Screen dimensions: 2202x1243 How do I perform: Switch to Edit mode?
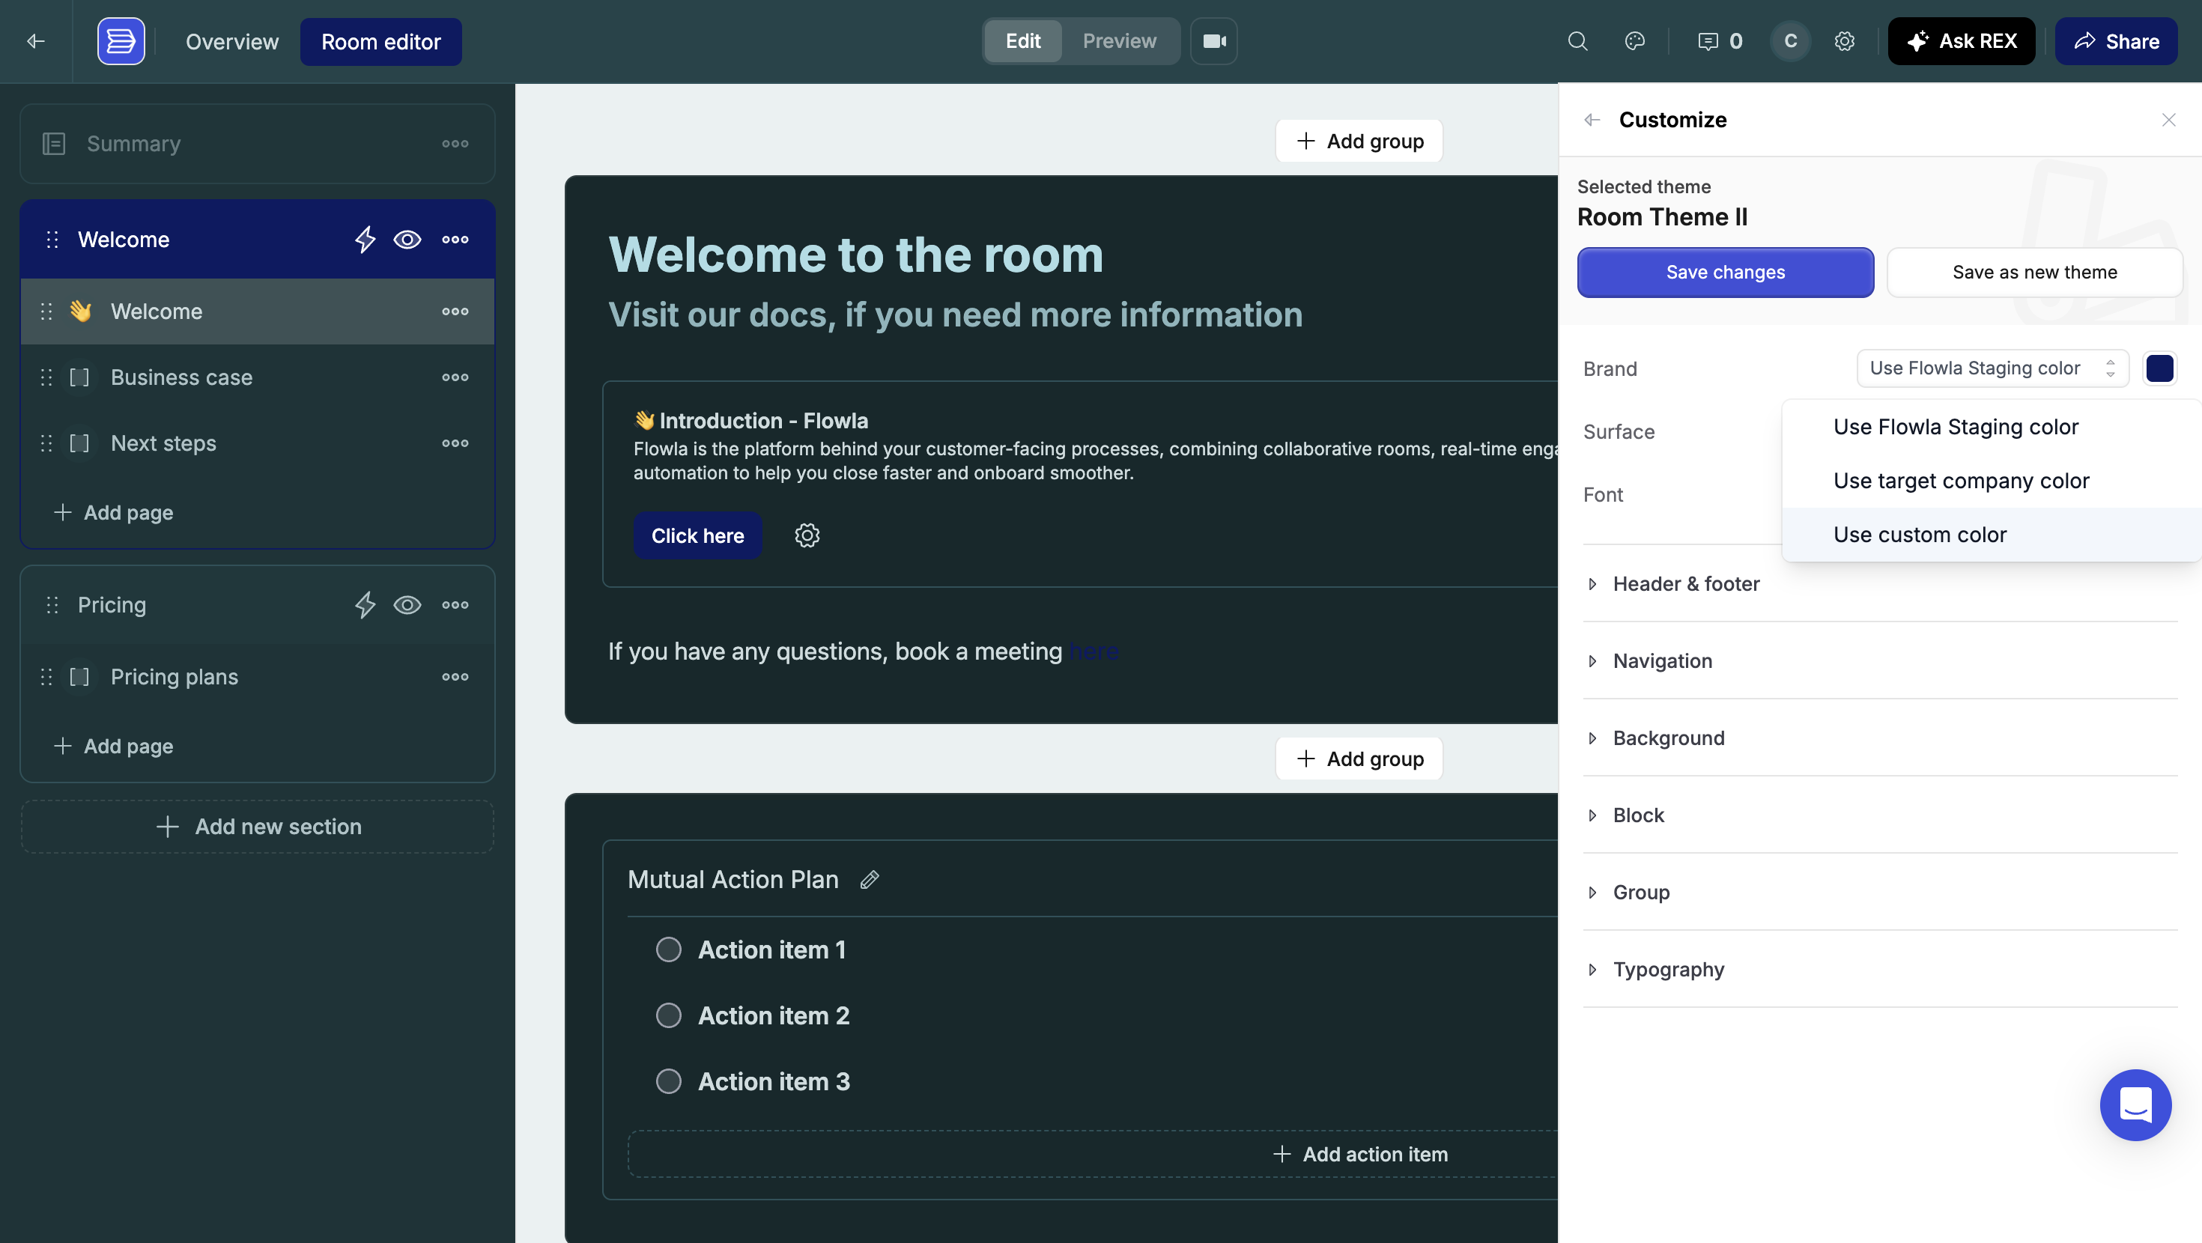click(x=1023, y=41)
